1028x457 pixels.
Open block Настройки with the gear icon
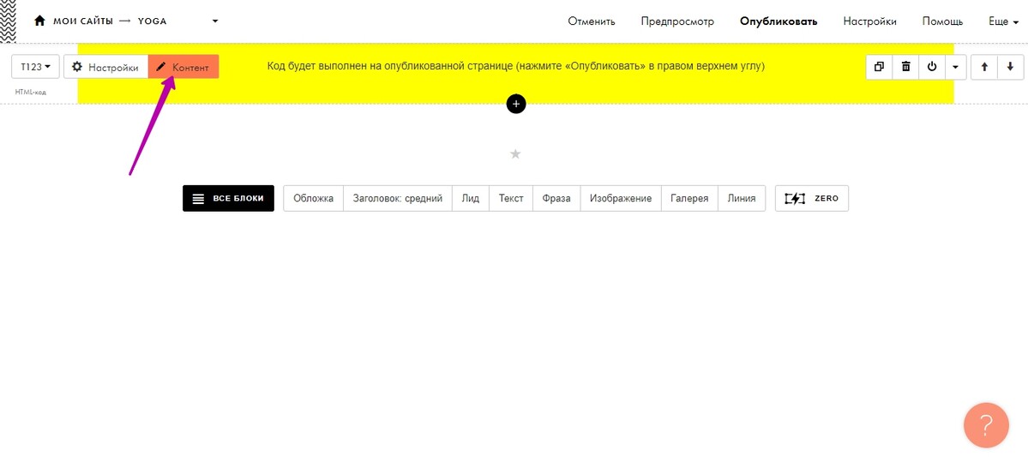[x=105, y=67]
